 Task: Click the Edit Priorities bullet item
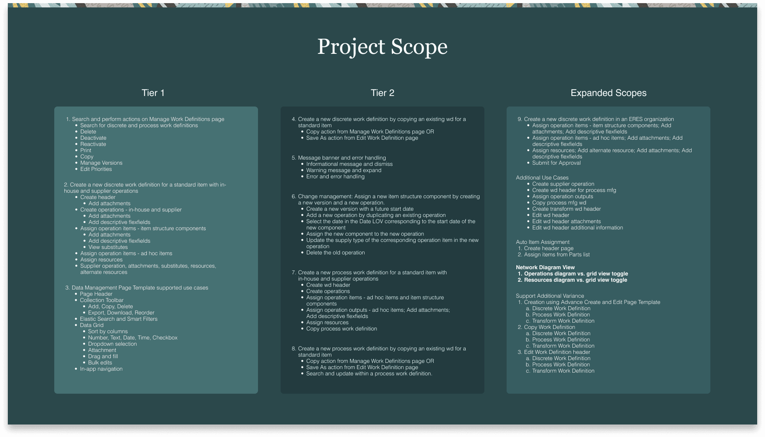coord(96,169)
